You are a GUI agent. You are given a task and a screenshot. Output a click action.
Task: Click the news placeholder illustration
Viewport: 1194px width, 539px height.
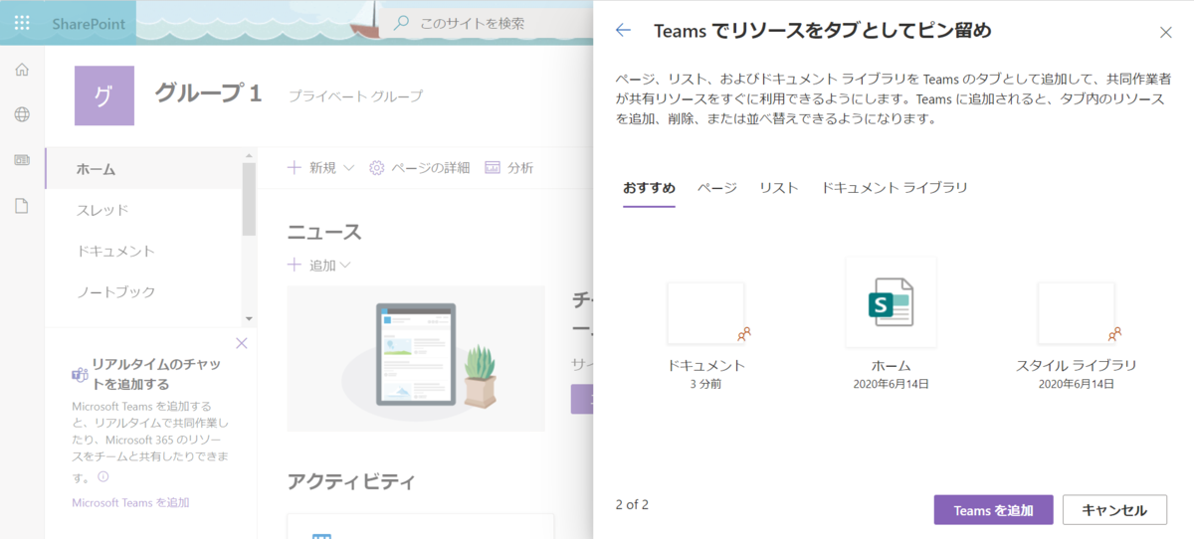tap(416, 358)
